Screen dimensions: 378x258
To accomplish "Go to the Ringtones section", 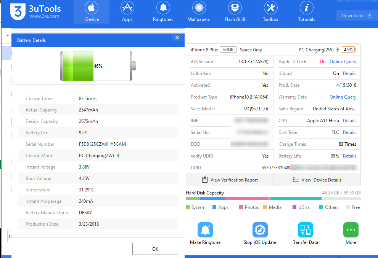I will tap(163, 12).
